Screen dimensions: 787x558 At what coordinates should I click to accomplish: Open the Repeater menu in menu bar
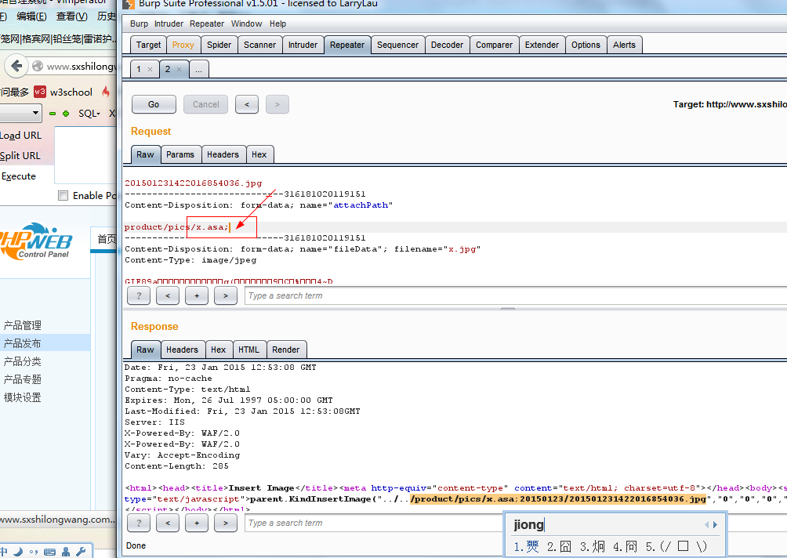pyautogui.click(x=207, y=24)
